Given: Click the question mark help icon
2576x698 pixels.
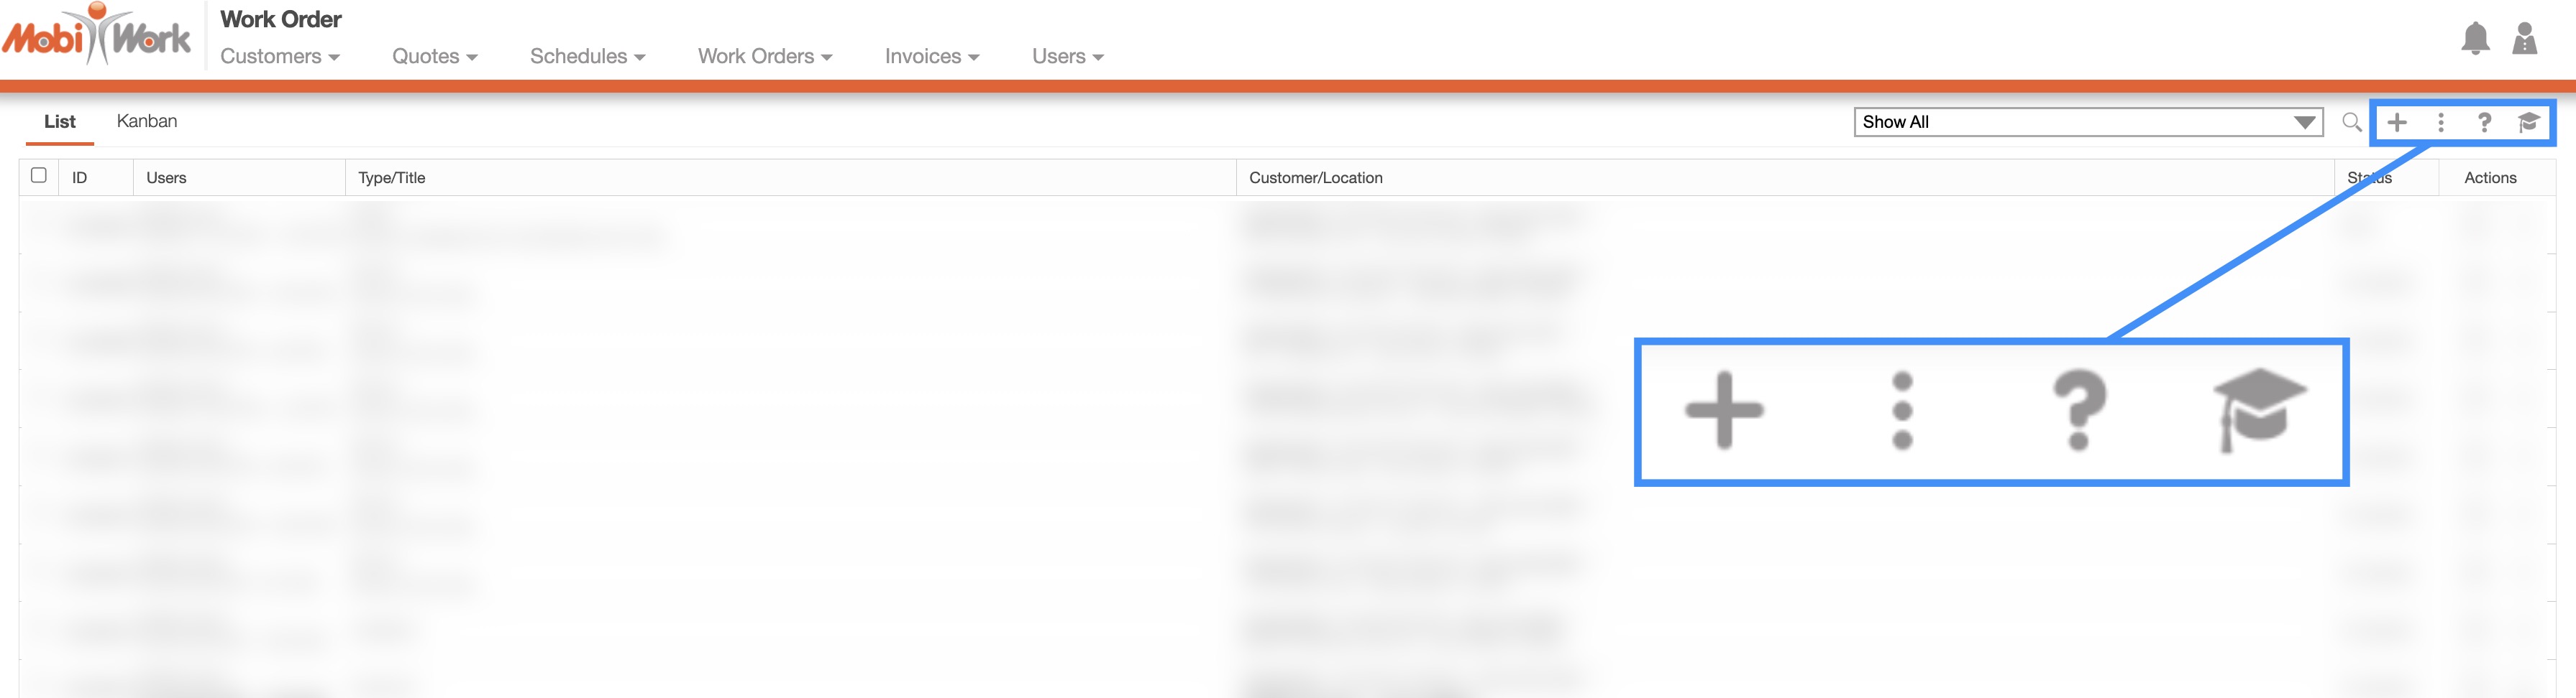Looking at the screenshot, I should pos(2484,122).
